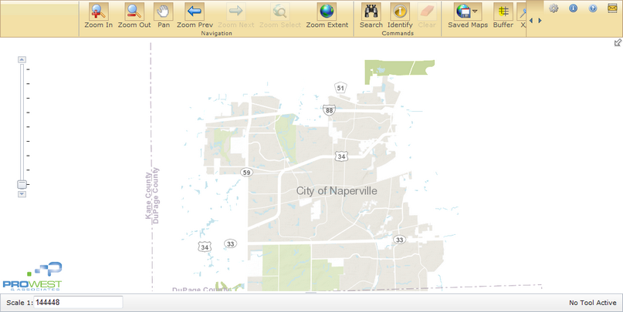Viewport: 623px width, 312px height.
Task: Click the City of Naperville map label
Action: click(337, 191)
